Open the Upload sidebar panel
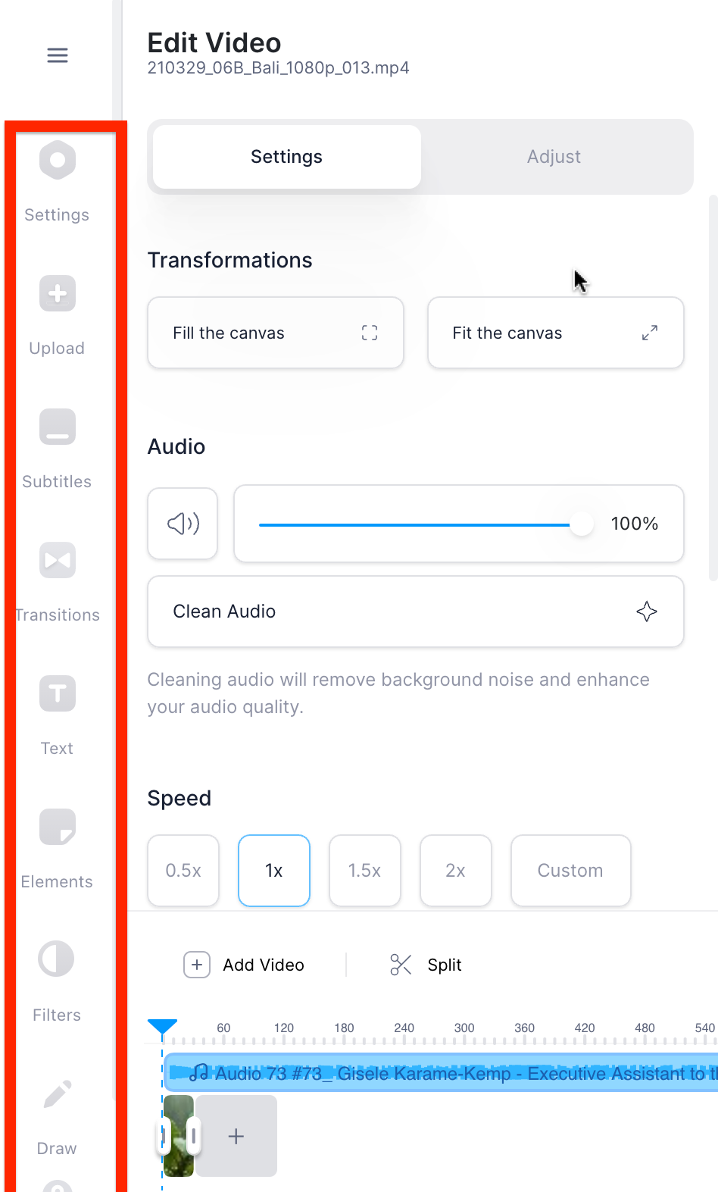This screenshot has width=718, height=1192. [58, 315]
